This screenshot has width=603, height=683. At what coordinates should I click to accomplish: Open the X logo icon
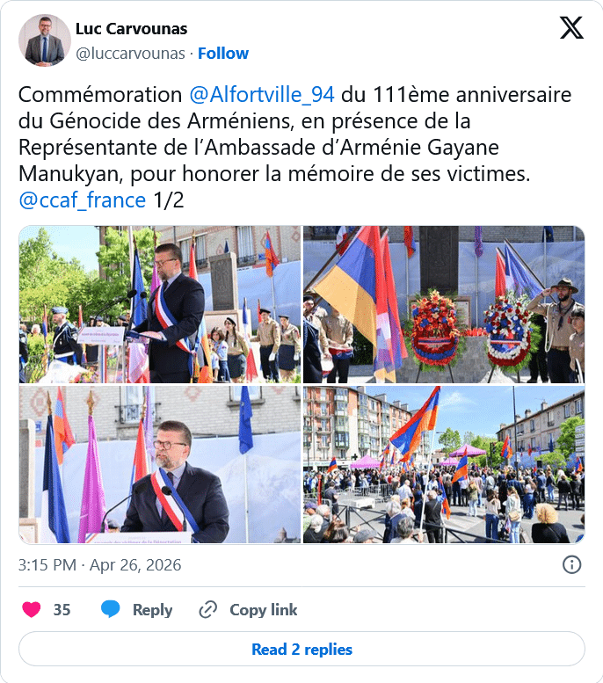[571, 28]
